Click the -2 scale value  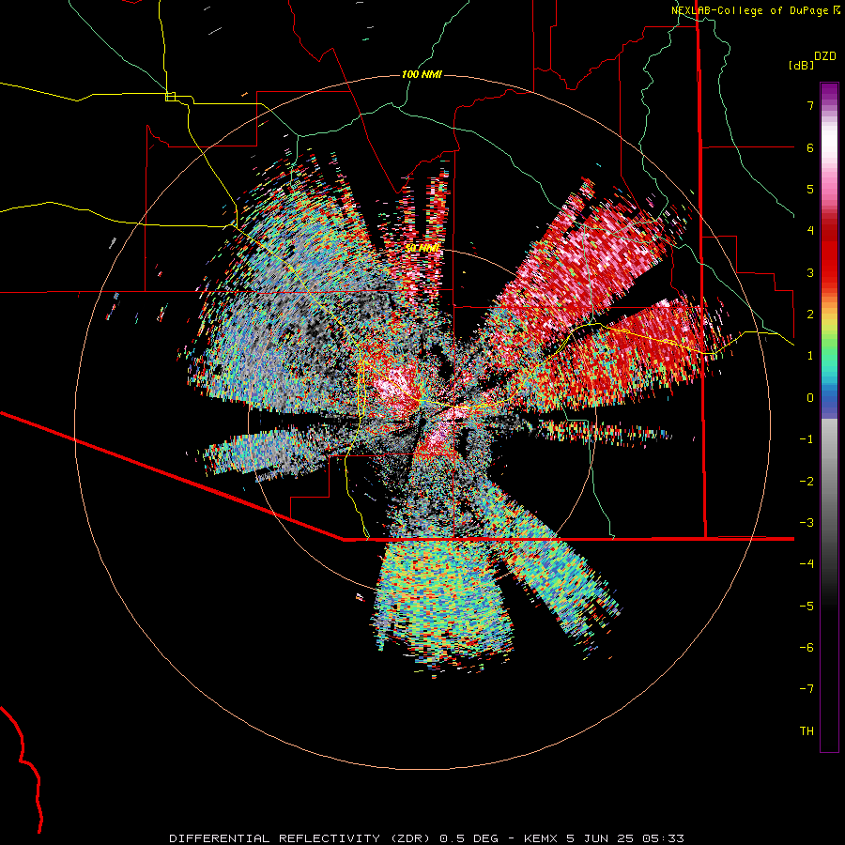point(807,482)
